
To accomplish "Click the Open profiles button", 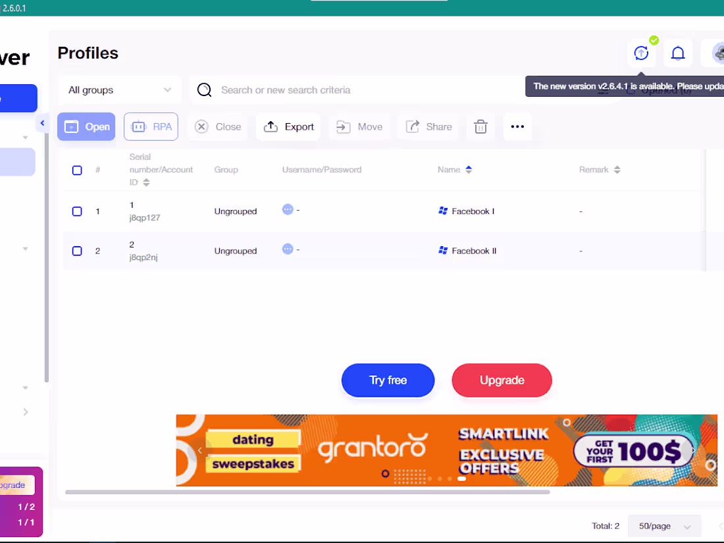I will 86,126.
